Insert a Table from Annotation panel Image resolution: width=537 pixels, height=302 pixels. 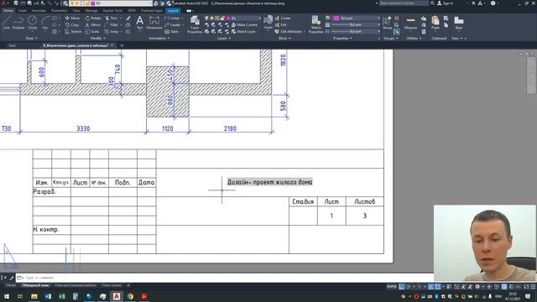click(x=171, y=32)
